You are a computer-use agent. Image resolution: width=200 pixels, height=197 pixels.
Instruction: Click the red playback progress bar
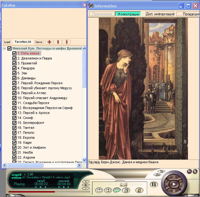(31, 192)
